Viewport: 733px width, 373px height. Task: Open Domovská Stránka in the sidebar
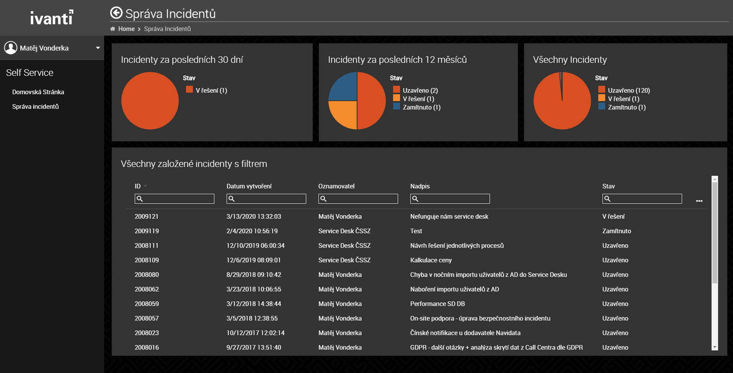(x=38, y=92)
